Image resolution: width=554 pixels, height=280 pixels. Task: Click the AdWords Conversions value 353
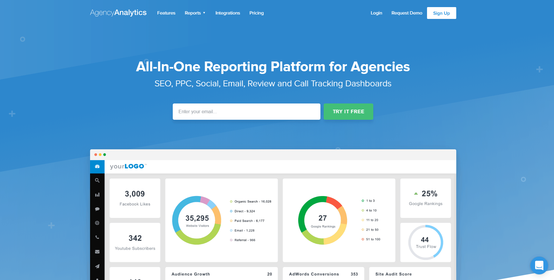click(354, 274)
